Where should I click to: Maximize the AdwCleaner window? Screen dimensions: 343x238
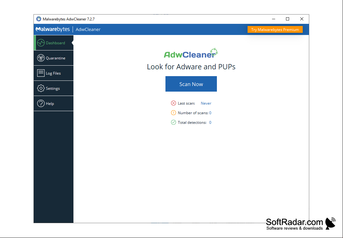click(288, 19)
